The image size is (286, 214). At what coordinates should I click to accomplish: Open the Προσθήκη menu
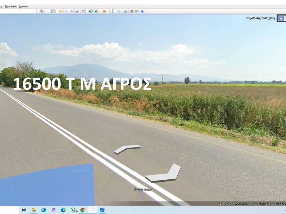point(11,6)
